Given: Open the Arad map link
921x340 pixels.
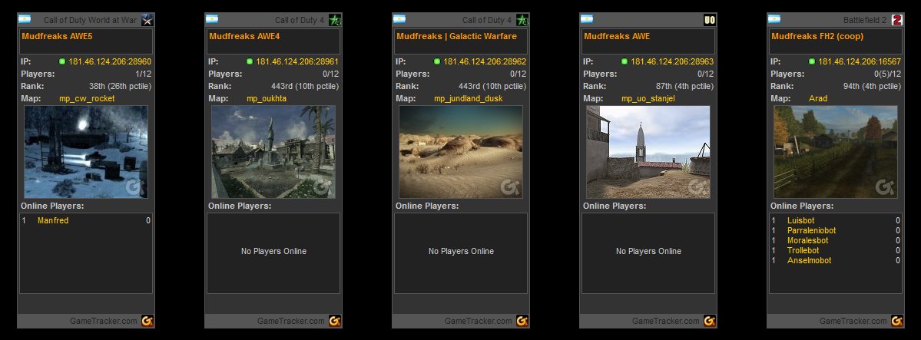Looking at the screenshot, I should 817,99.
